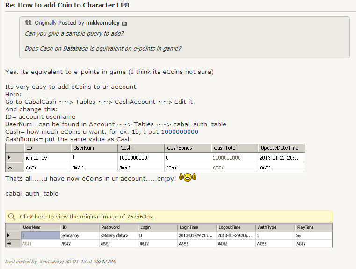Click the quotation mark icon in the quote box
The width and height of the screenshot is (356, 269).
coord(28,22)
